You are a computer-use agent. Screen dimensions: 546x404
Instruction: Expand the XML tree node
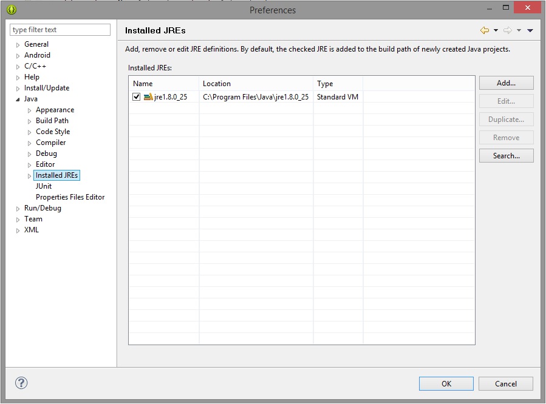[x=18, y=231]
